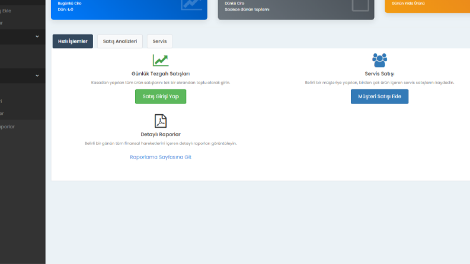Viewport: 470px width, 264px height.
Task: Open the Servis tab
Action: (x=159, y=41)
